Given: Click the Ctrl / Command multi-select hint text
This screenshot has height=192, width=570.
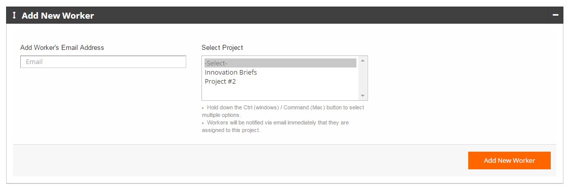Looking at the screenshot, I should pyautogui.click(x=283, y=111).
